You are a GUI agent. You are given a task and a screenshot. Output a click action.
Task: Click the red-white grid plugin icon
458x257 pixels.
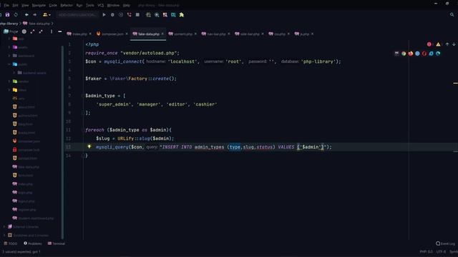tap(165, 15)
